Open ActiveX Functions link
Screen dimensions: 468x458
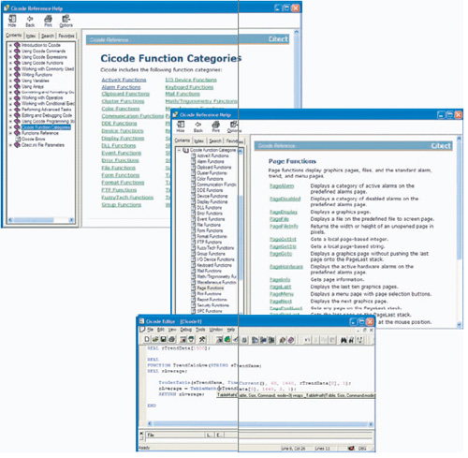tap(124, 80)
